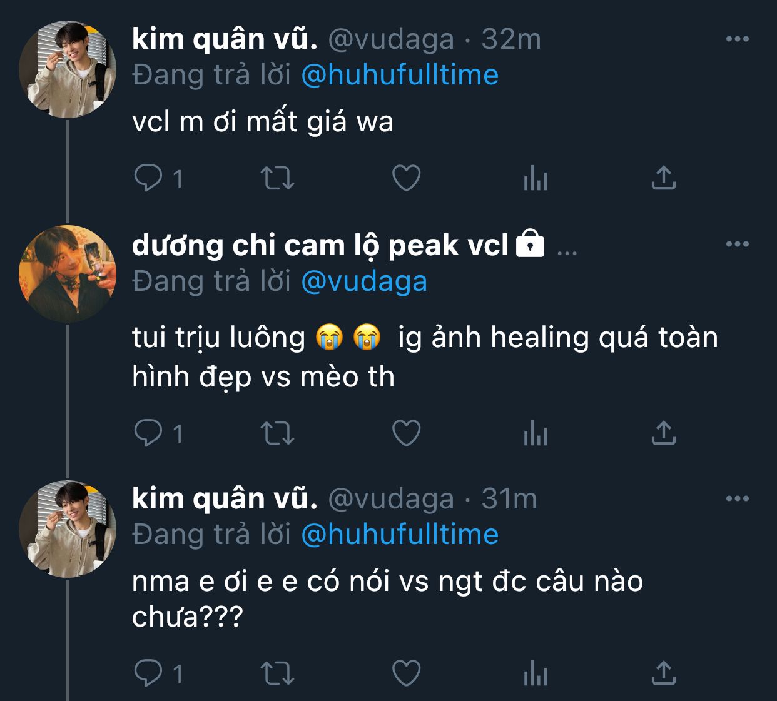The width and height of the screenshot is (777, 701).
Task: Open @huhufulltime mention in the 32m tweet
Action: click(400, 75)
